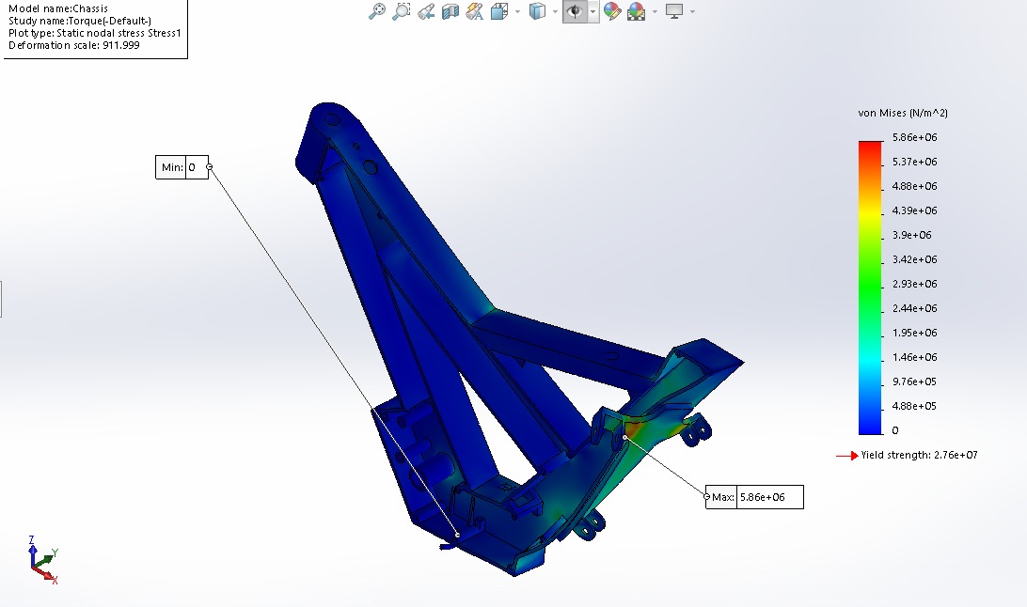
Task: Open the View Orientation dropdown arrow
Action: click(x=517, y=12)
